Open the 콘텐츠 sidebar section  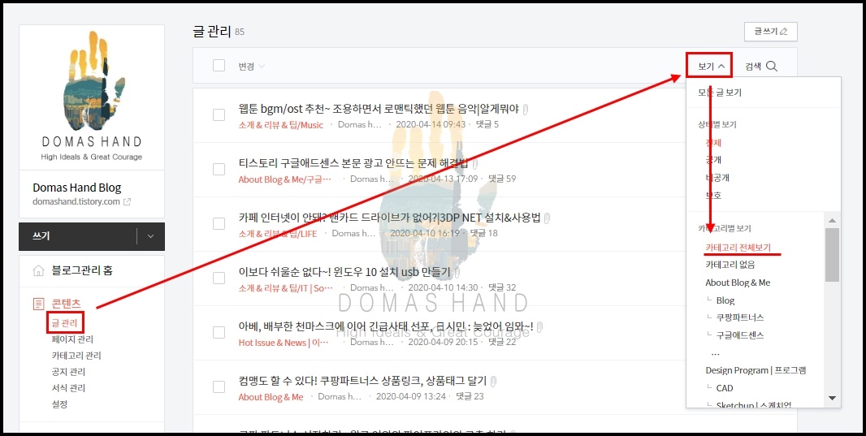coord(66,304)
